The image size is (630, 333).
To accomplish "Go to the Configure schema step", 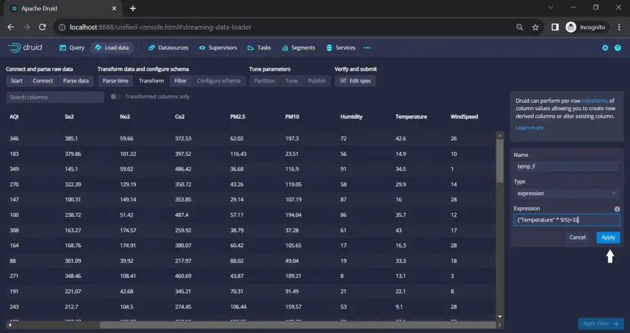I will click(218, 81).
